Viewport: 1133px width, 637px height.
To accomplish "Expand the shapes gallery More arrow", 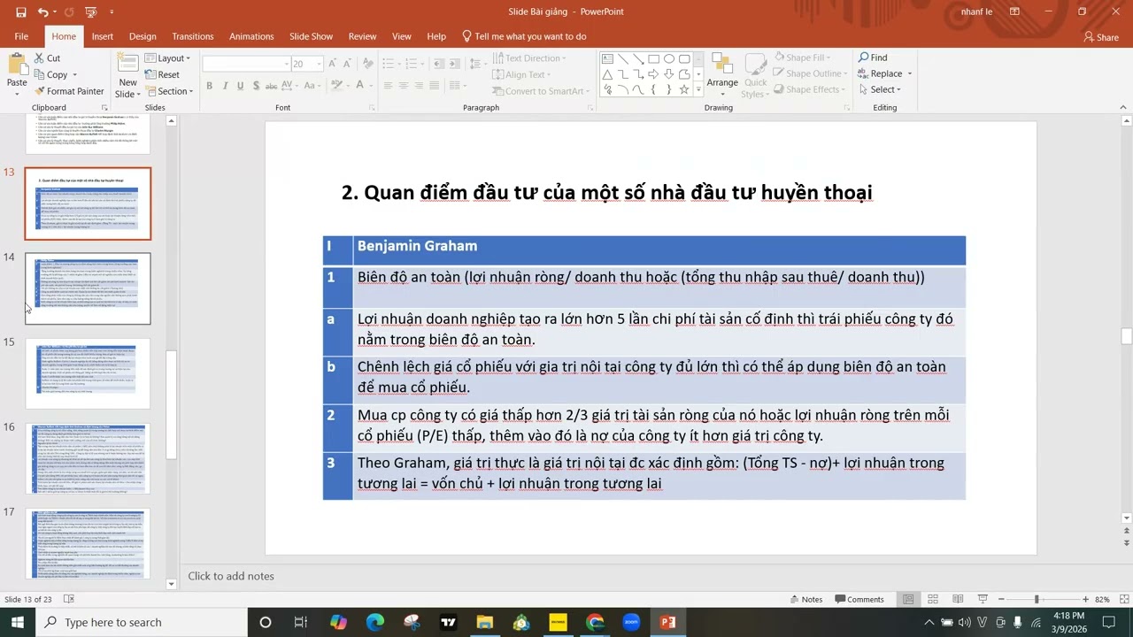I will pyautogui.click(x=699, y=89).
